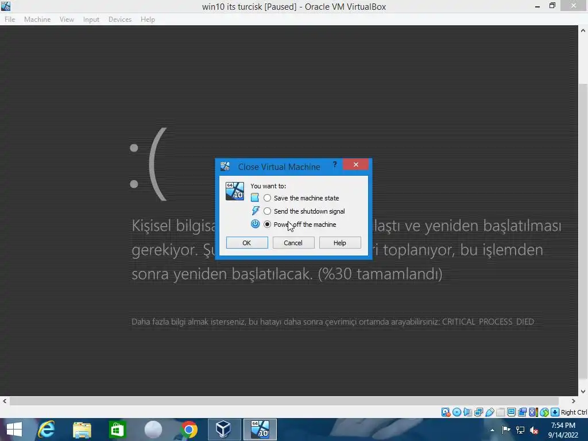The height and width of the screenshot is (441, 588).
Task: Click the audio status bar icon
Action: (x=467, y=412)
